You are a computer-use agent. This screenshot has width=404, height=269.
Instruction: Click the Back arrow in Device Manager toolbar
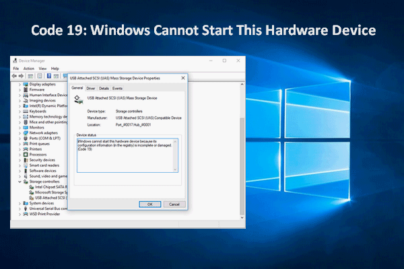point(14,76)
